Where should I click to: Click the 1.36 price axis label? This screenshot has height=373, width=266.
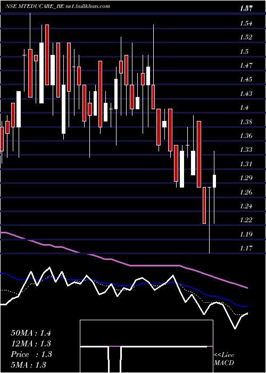(x=246, y=136)
